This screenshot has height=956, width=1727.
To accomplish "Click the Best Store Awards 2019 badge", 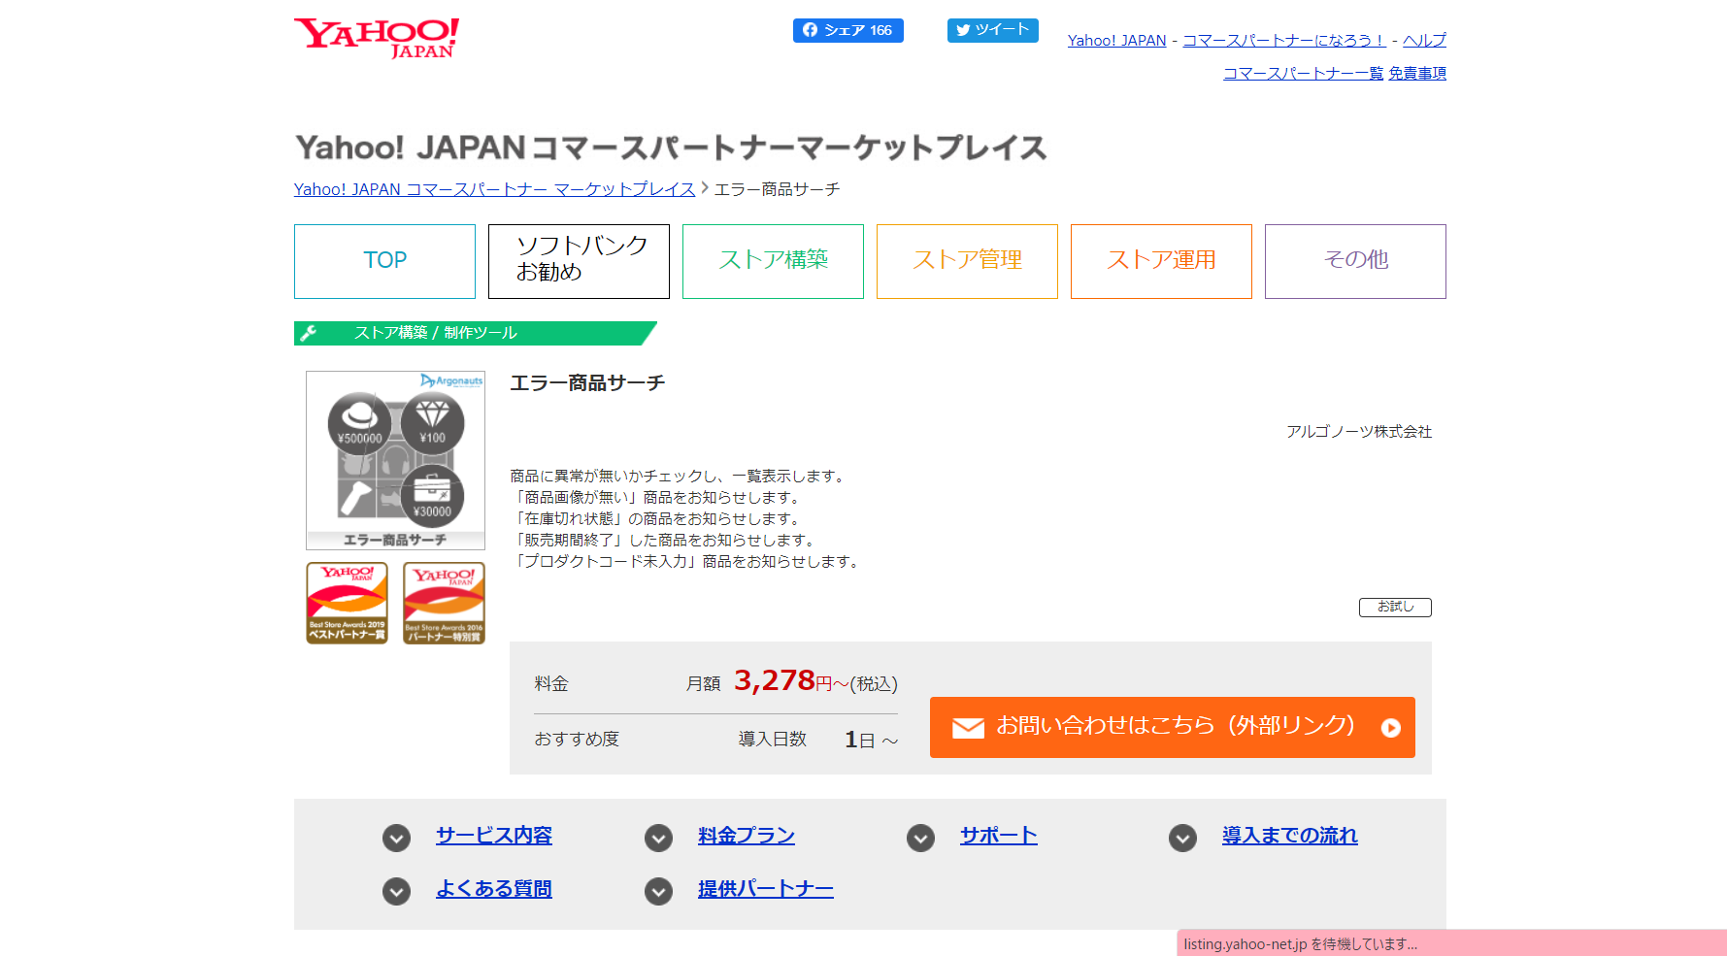I will click(x=347, y=603).
